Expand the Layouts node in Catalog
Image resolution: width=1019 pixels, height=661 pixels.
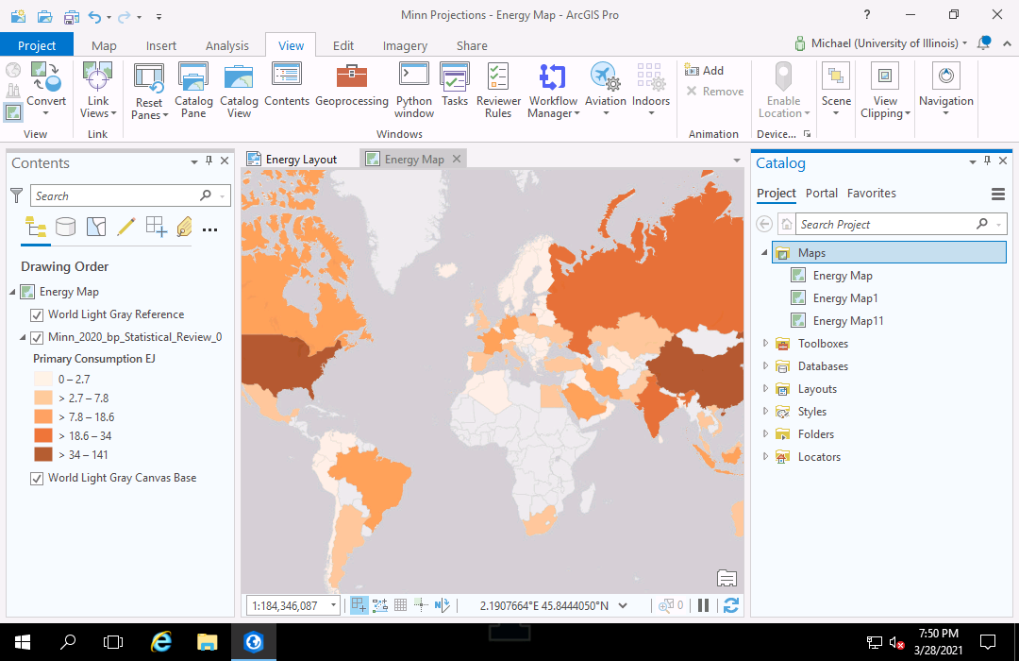[x=765, y=389]
